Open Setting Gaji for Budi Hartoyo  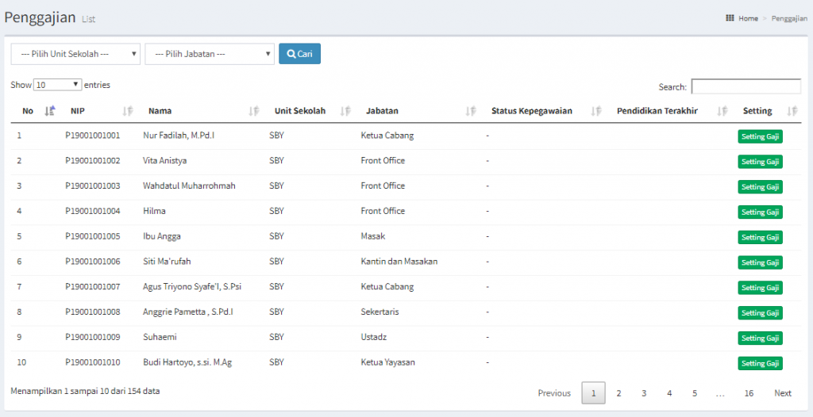tap(760, 364)
